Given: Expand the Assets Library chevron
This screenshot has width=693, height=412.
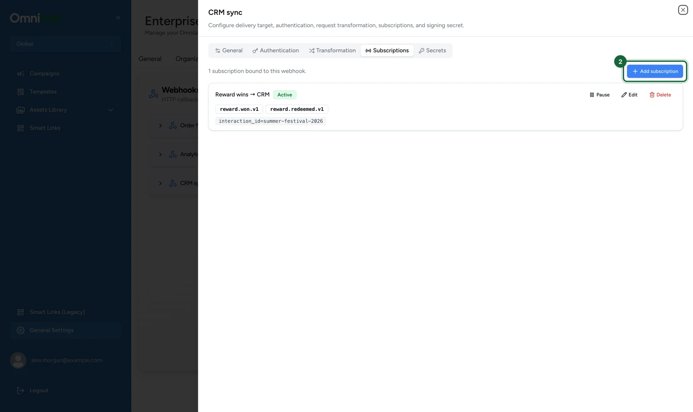Looking at the screenshot, I should point(110,110).
